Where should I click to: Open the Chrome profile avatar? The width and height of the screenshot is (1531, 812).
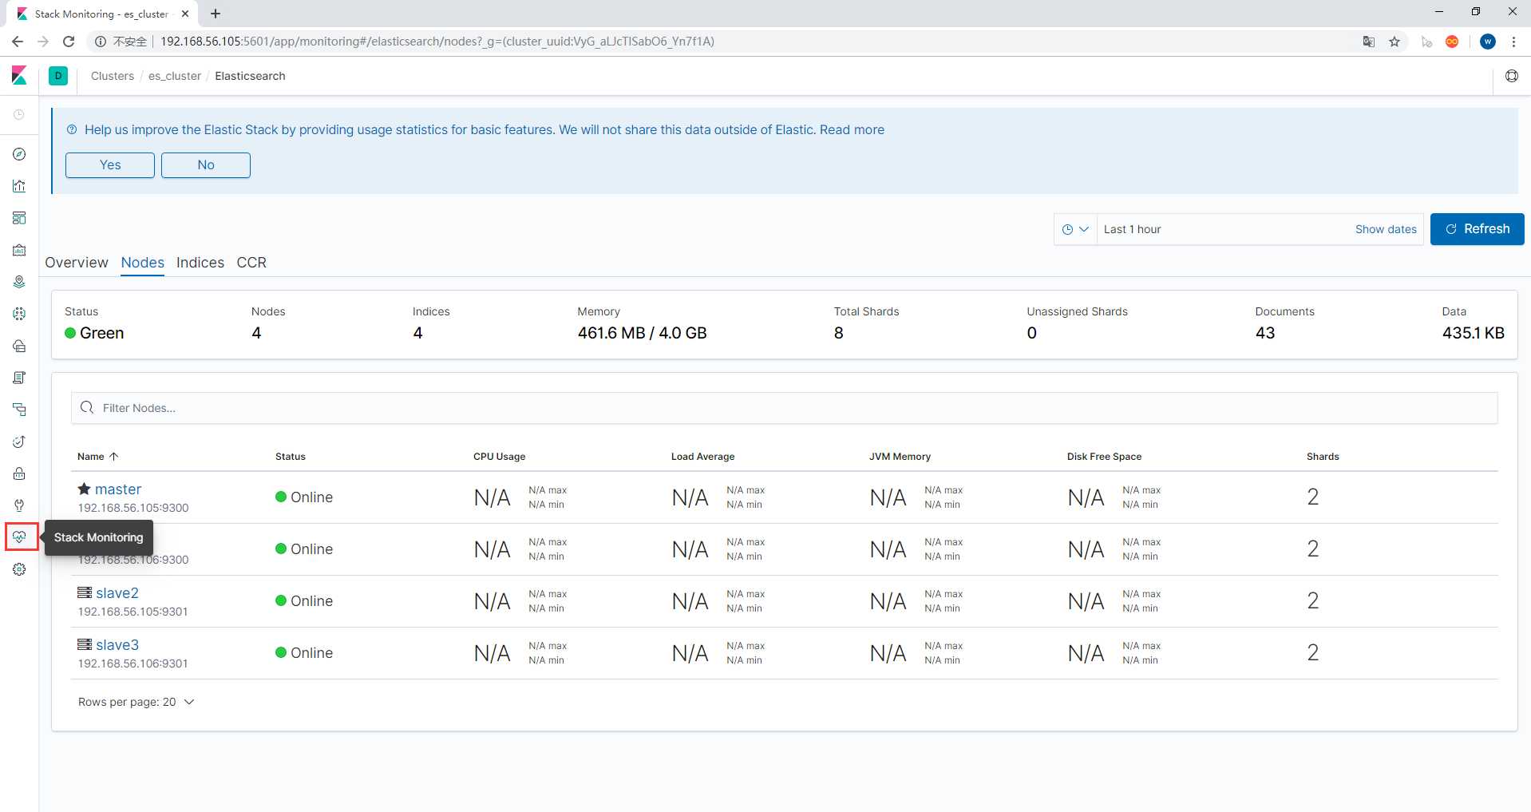click(1488, 42)
